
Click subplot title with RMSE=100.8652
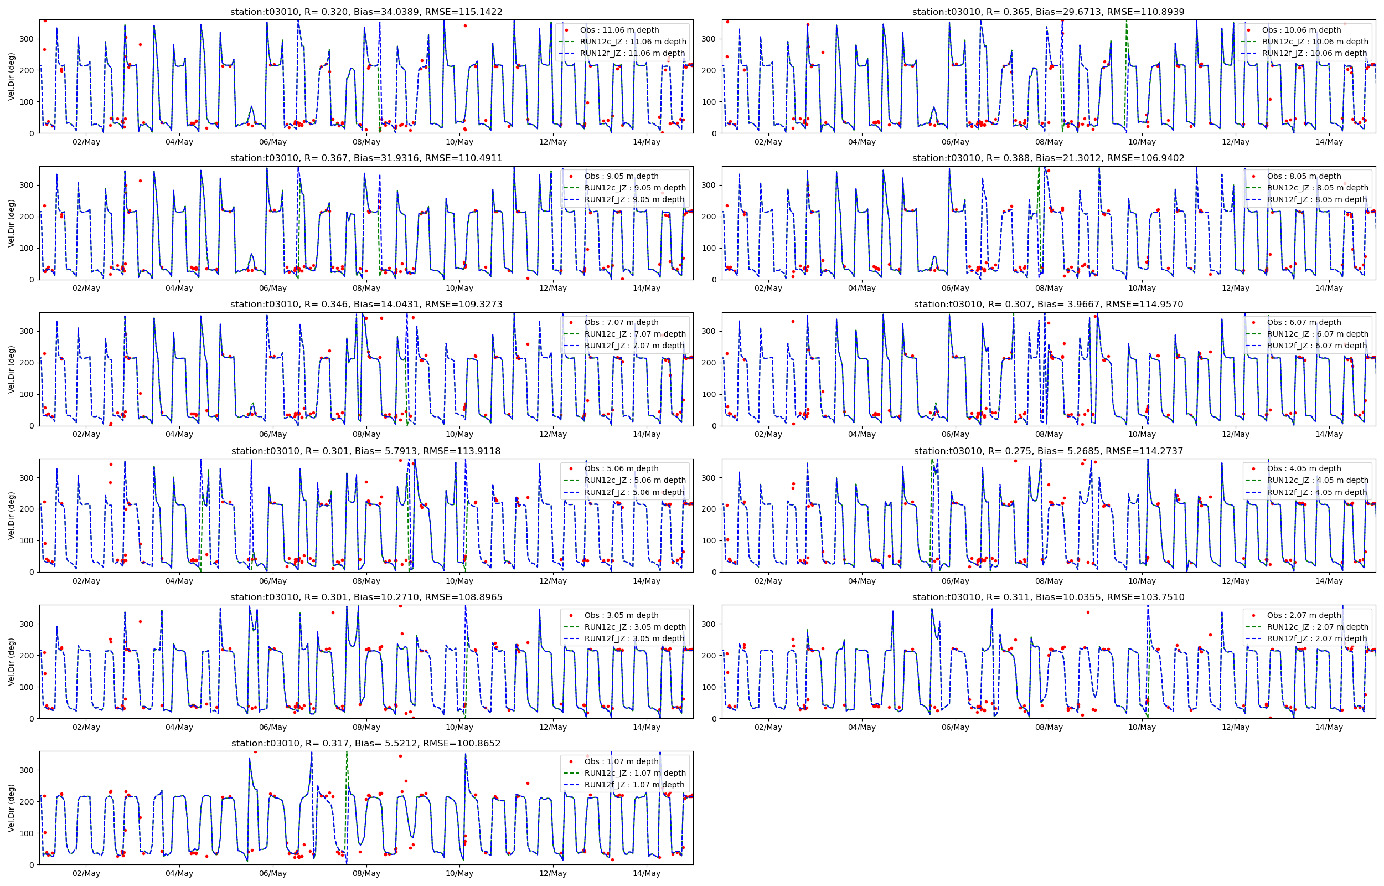(366, 743)
